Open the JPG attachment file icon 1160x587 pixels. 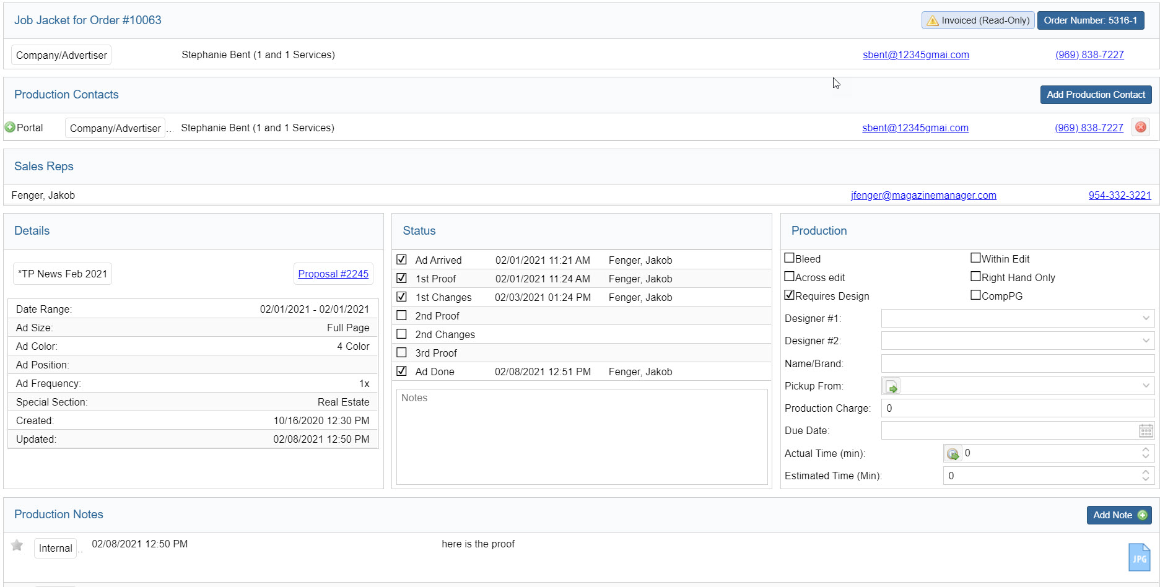1138,557
